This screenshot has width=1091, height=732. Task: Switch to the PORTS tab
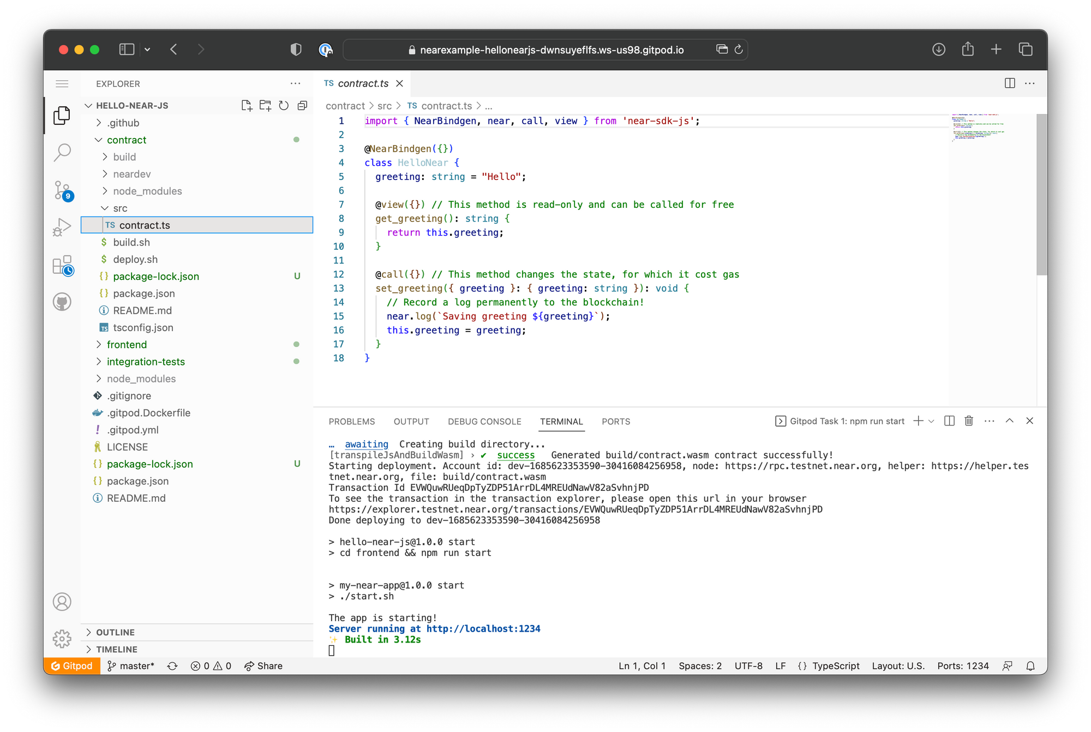coord(616,422)
